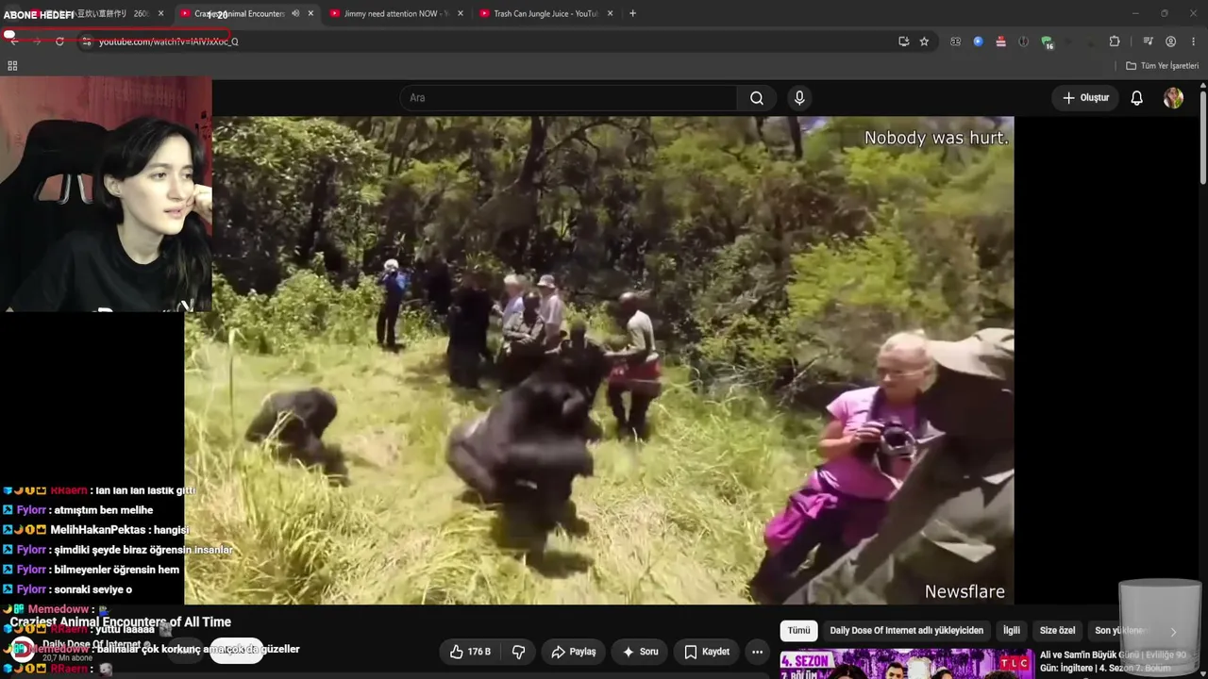Dislike the video
1208x679 pixels.
coord(519,652)
